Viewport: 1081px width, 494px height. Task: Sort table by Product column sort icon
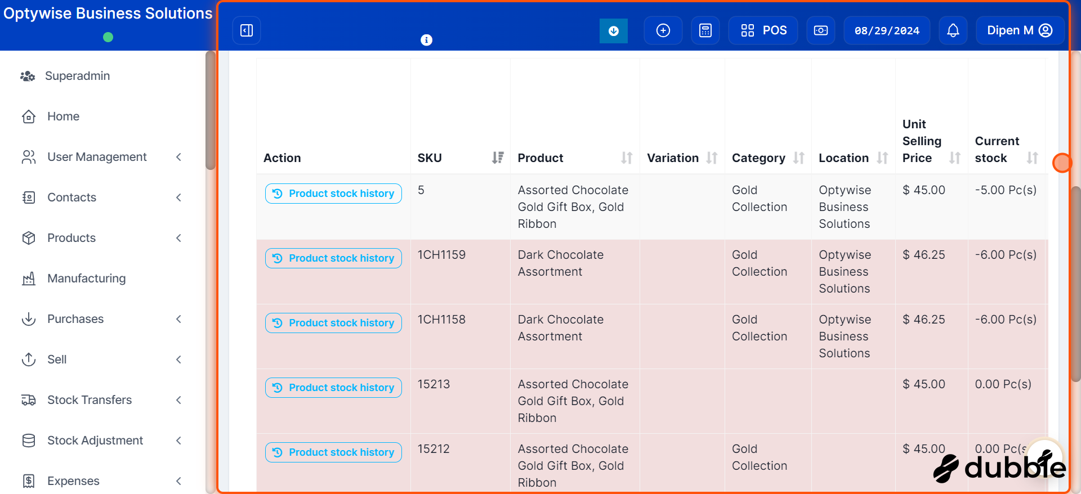627,158
